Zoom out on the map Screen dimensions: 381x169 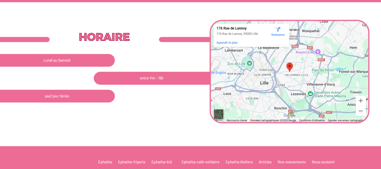pos(361,111)
